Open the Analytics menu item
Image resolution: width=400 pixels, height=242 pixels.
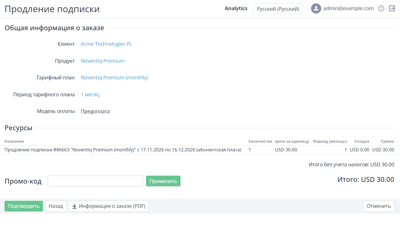tap(236, 8)
